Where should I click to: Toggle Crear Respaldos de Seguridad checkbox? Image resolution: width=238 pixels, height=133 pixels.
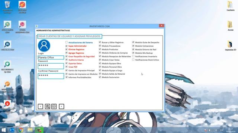(67, 56)
